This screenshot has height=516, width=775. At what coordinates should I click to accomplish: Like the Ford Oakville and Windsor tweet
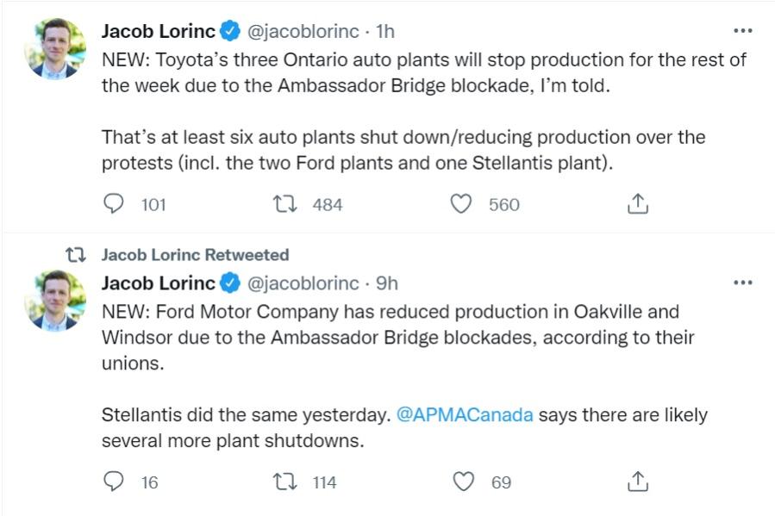point(463,482)
